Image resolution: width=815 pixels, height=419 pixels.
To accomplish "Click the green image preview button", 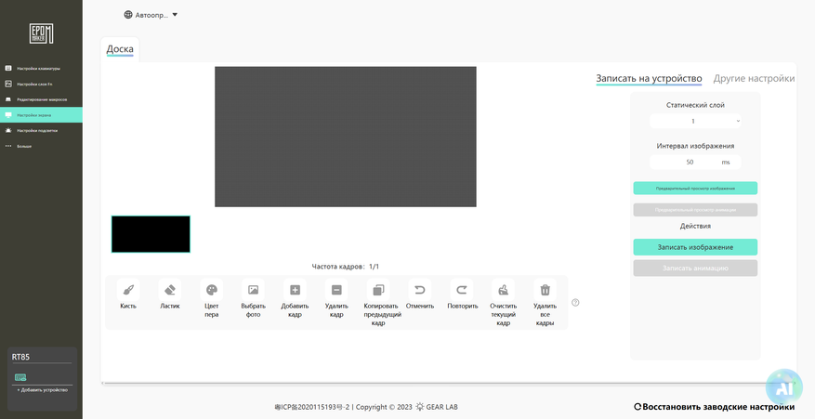I will coord(695,189).
